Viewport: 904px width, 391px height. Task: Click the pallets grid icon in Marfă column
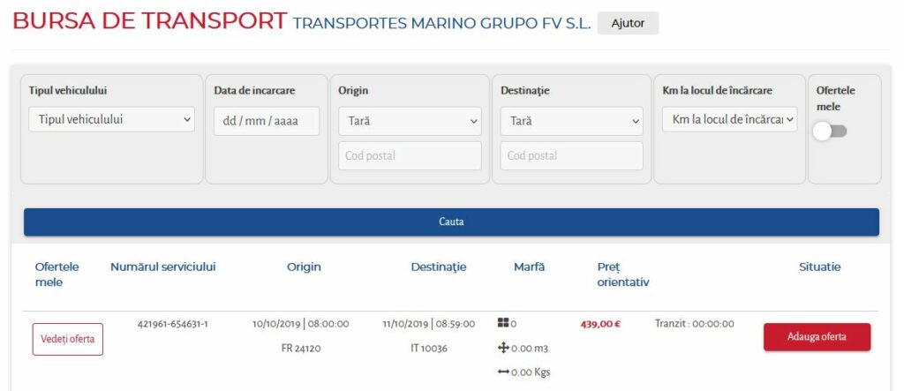click(x=502, y=324)
